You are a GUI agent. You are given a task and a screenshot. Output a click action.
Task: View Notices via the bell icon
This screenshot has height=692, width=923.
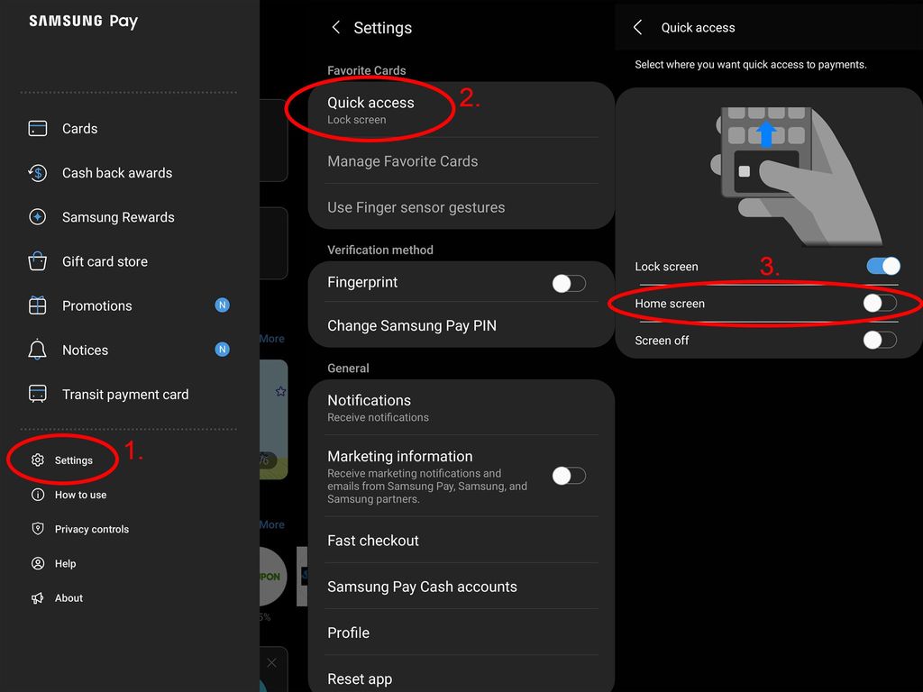37,350
